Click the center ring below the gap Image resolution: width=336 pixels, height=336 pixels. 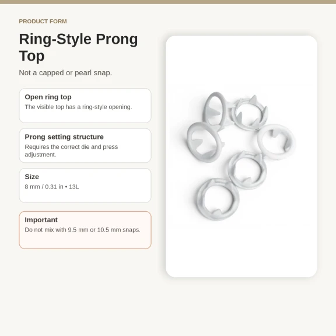247,170
